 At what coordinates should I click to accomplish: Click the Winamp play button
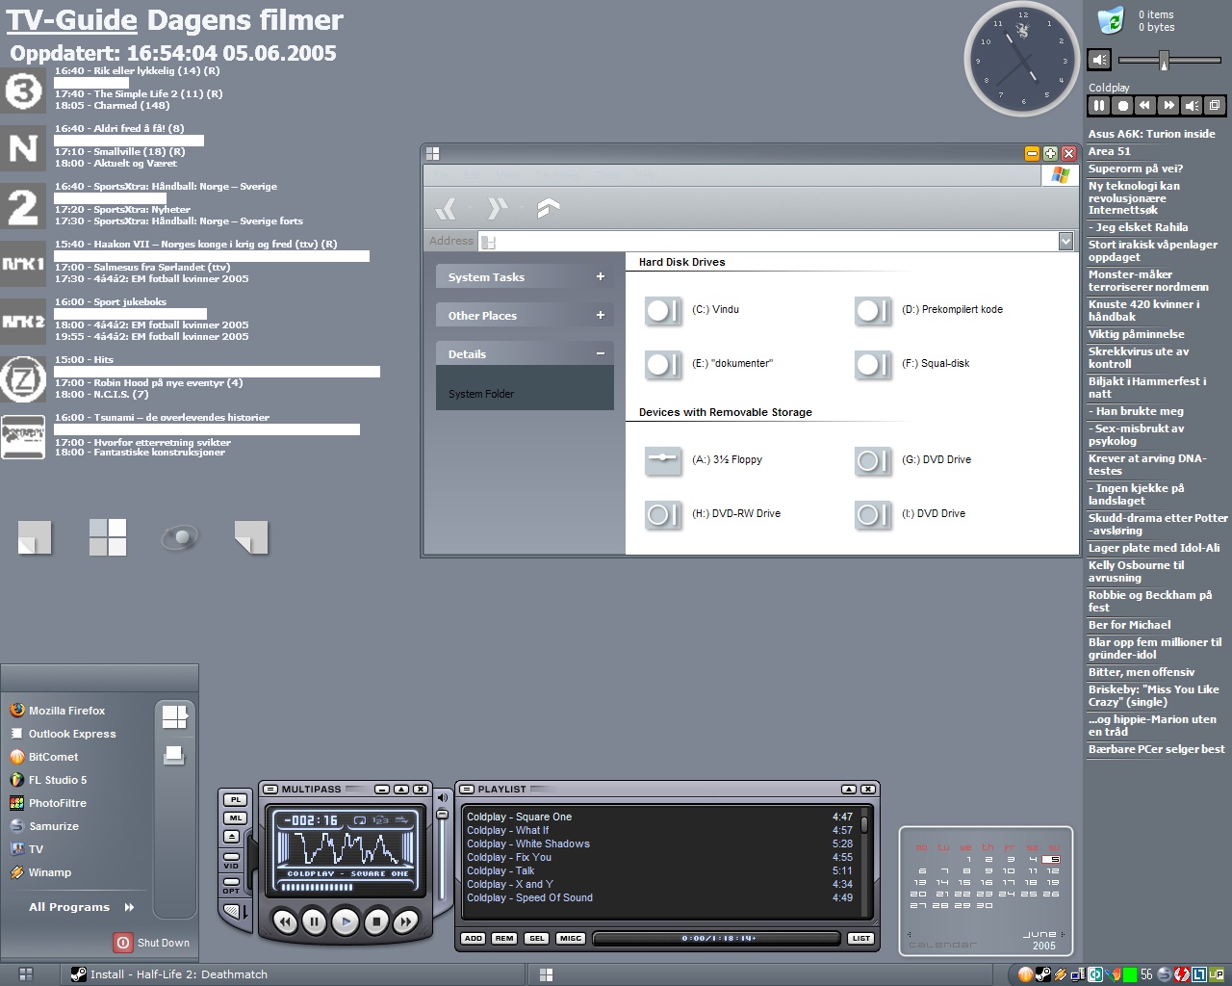click(x=346, y=921)
